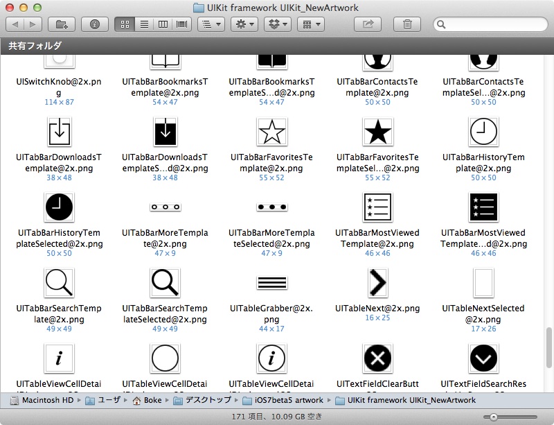
Task: Open the gear Action menu
Action: (x=244, y=24)
